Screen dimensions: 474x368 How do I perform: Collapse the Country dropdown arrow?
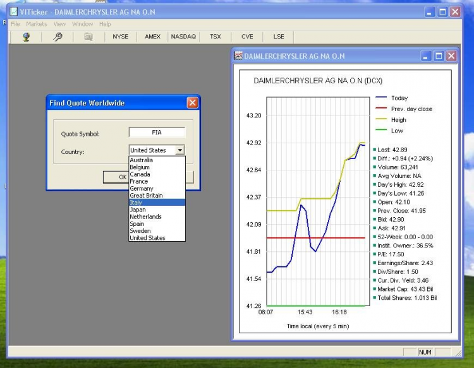click(180, 150)
